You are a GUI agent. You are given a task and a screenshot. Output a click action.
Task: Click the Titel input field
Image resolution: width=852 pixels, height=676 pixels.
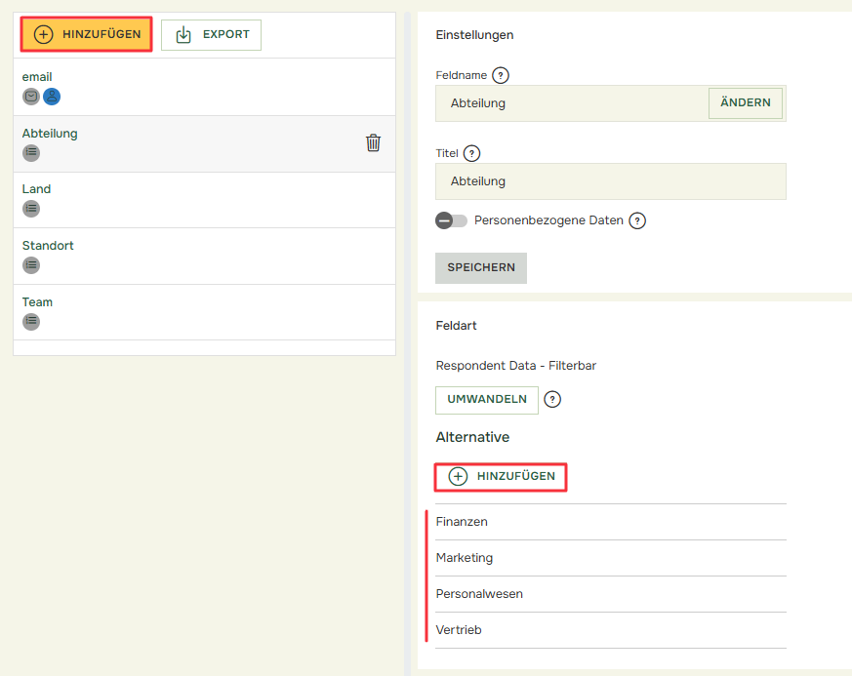[611, 181]
